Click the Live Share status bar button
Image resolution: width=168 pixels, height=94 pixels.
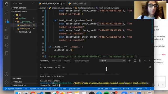pyautogui.click(x=75, y=89)
